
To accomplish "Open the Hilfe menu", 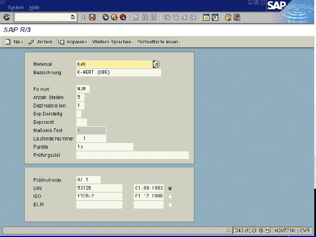I will (x=34, y=7).
